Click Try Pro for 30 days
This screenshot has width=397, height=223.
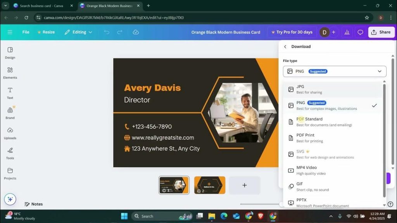click(291, 32)
